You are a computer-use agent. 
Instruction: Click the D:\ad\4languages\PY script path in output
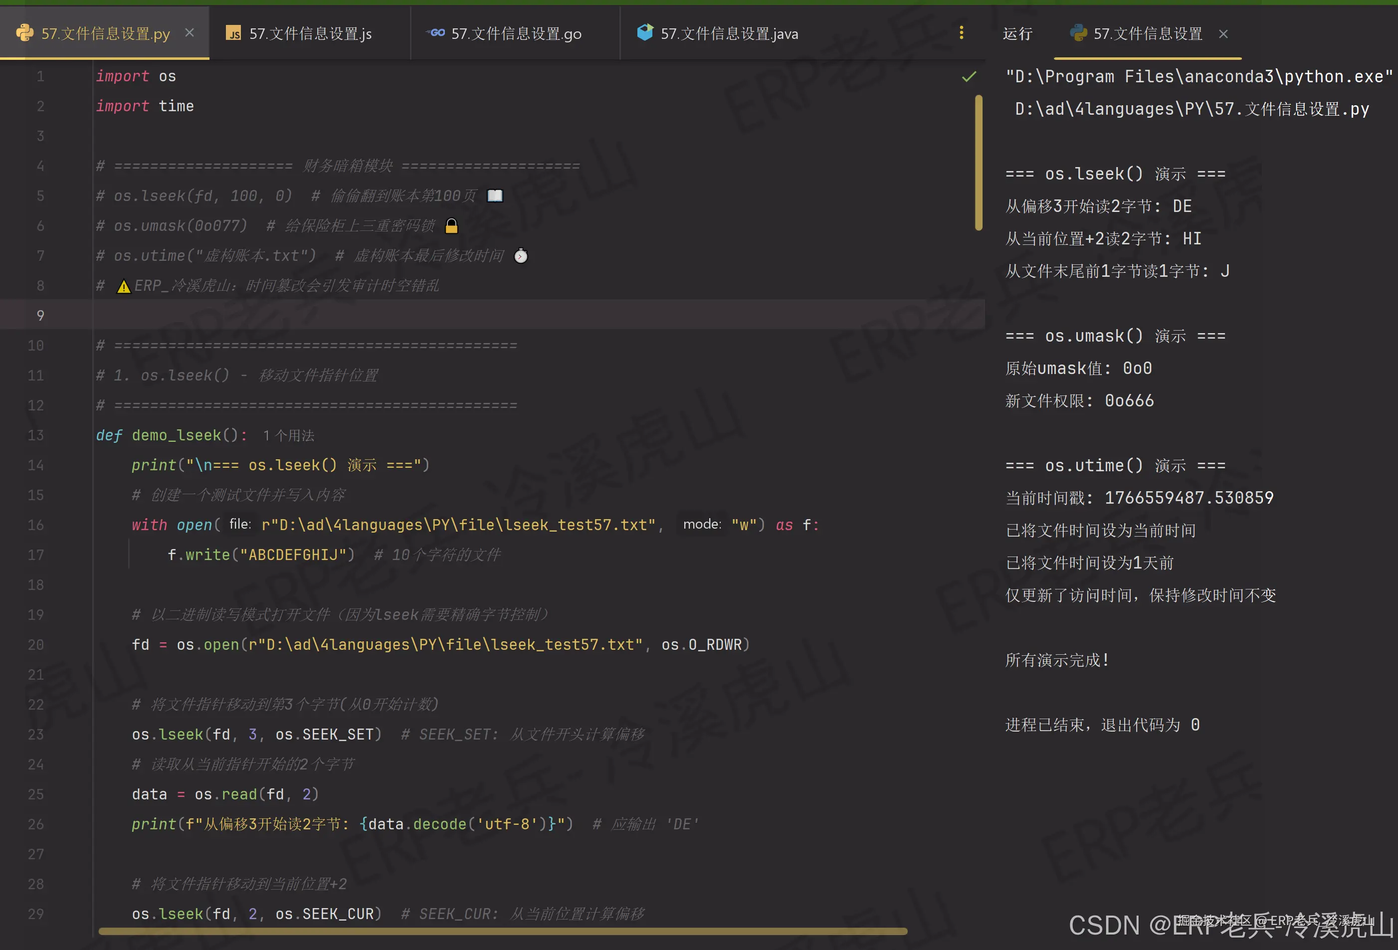tap(1192, 109)
